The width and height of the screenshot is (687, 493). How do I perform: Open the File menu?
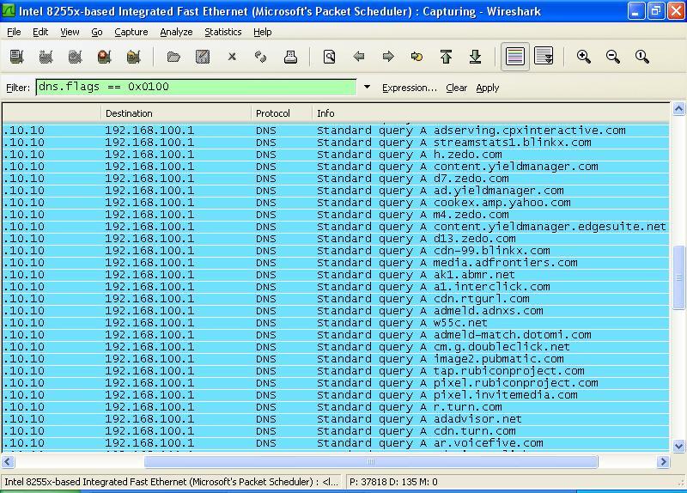click(14, 32)
